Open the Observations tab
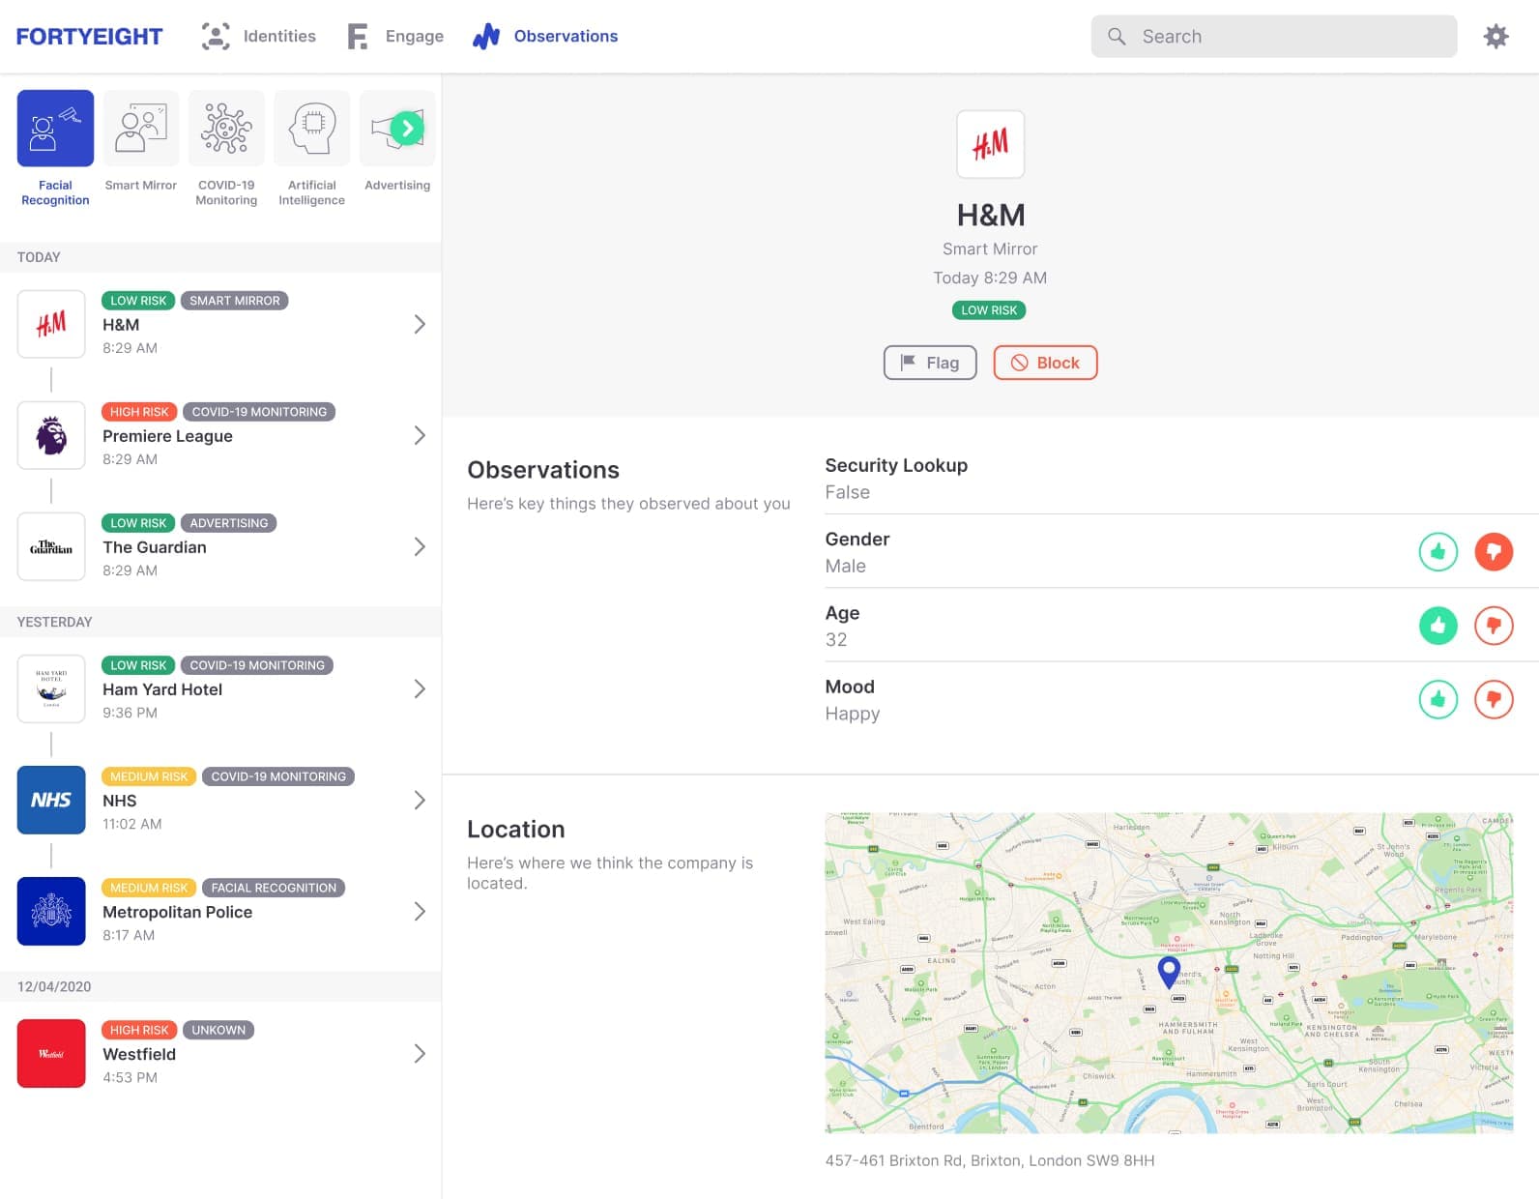Viewport: 1539px width, 1199px height. (545, 37)
